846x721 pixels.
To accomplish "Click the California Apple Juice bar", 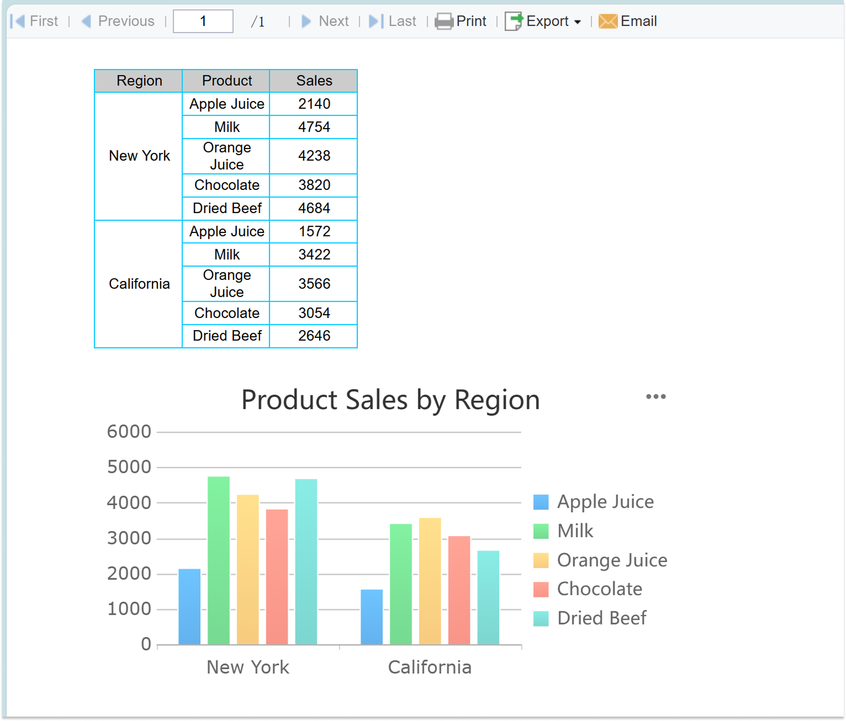I will coord(372,617).
